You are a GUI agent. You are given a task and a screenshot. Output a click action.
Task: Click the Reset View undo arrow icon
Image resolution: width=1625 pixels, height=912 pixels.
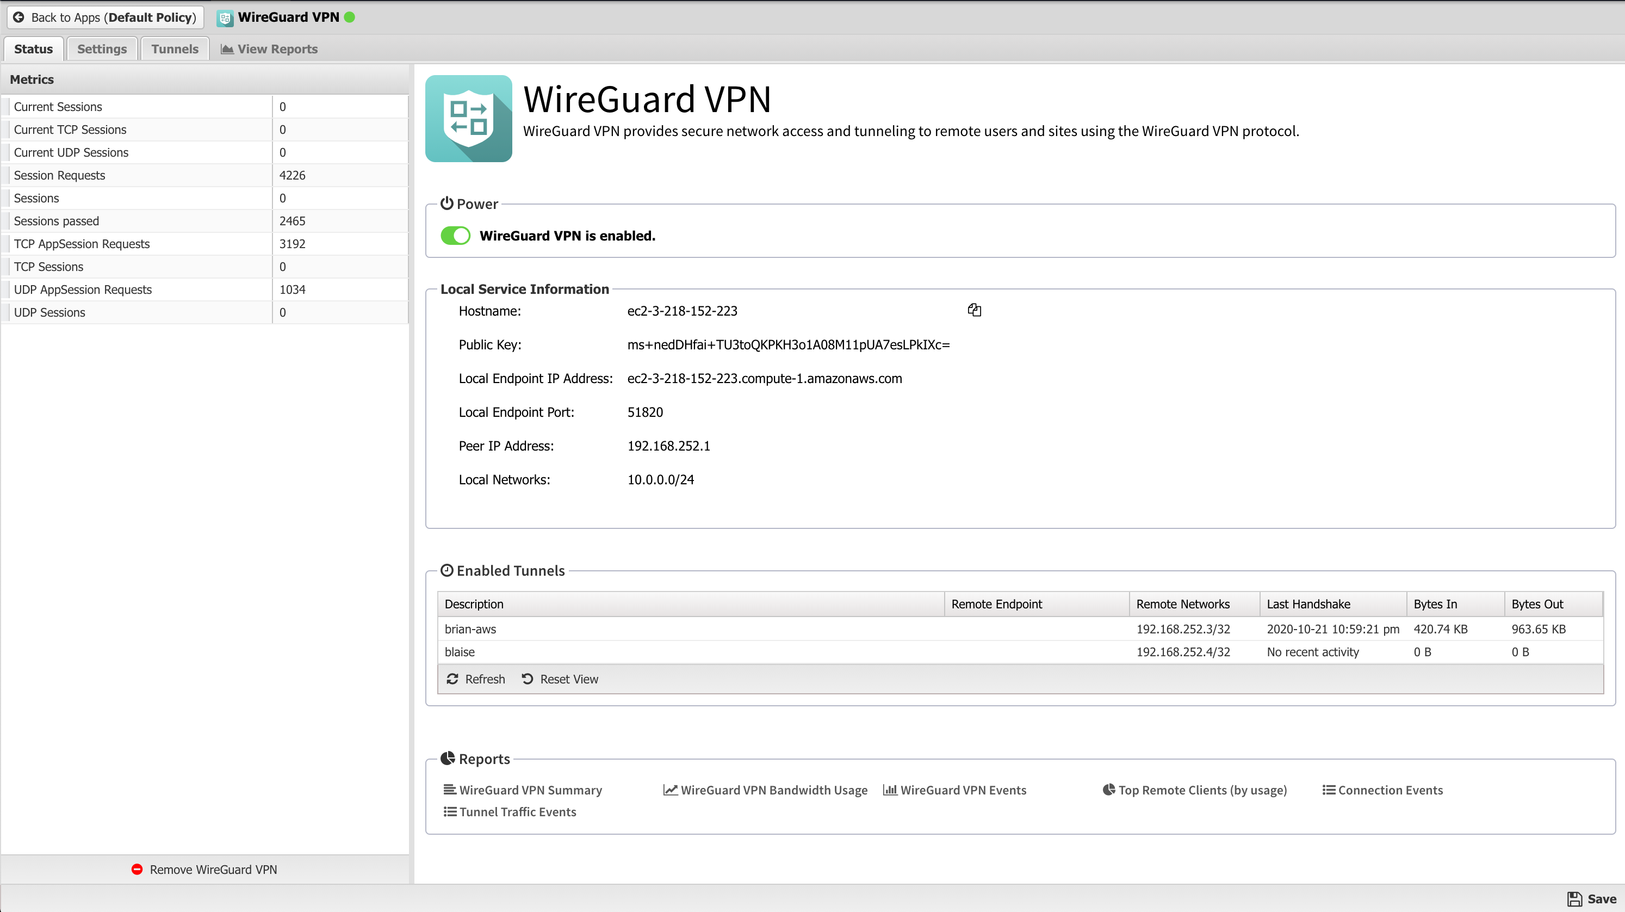528,679
